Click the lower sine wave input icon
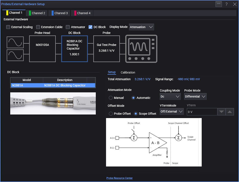 [15, 55]
